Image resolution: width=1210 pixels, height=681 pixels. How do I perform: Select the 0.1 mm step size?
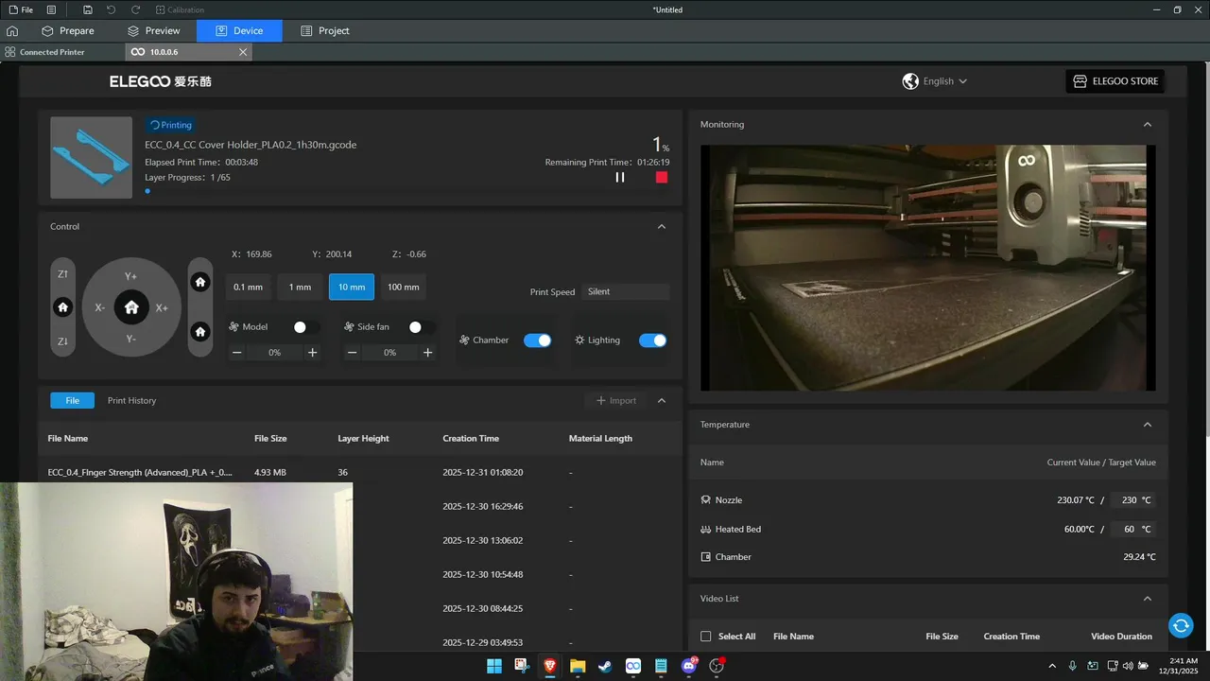pyautogui.click(x=248, y=287)
